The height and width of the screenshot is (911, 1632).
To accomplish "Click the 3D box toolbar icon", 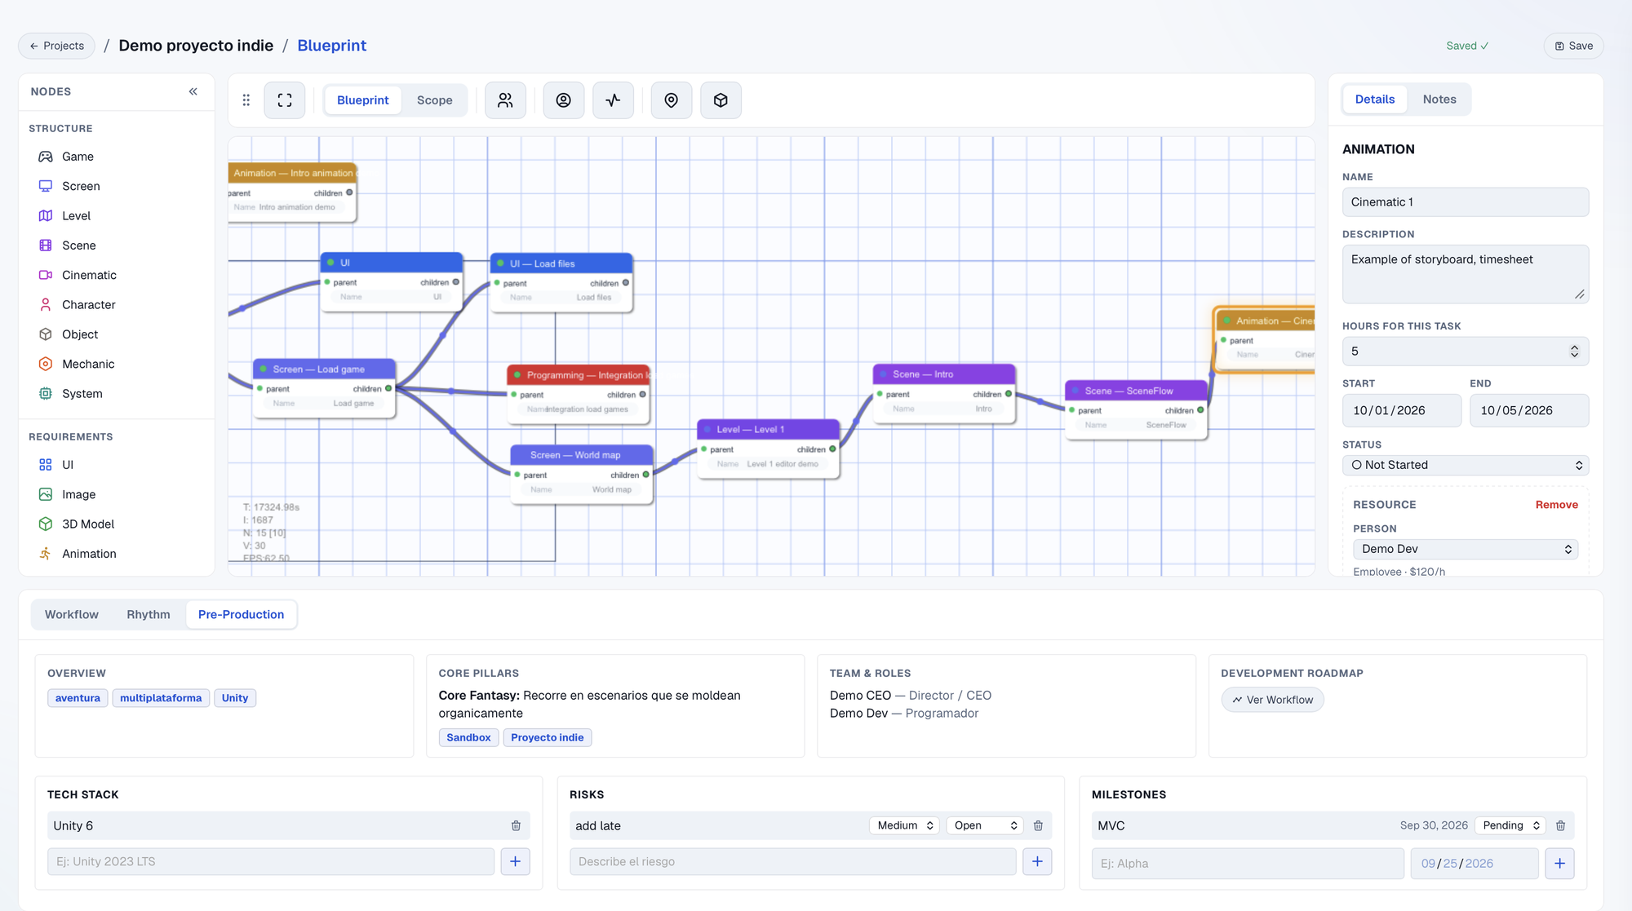I will (721, 100).
